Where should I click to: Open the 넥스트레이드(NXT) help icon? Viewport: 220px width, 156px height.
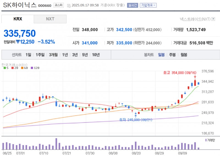(x=213, y=19)
